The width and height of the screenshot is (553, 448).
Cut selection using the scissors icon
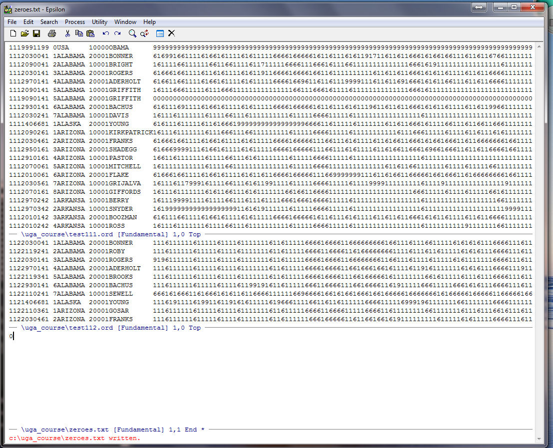point(67,33)
